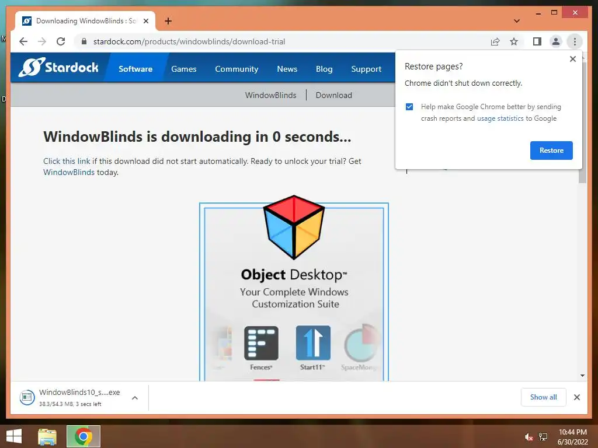Open the Games nav menu
The image size is (598, 448).
pyautogui.click(x=184, y=69)
